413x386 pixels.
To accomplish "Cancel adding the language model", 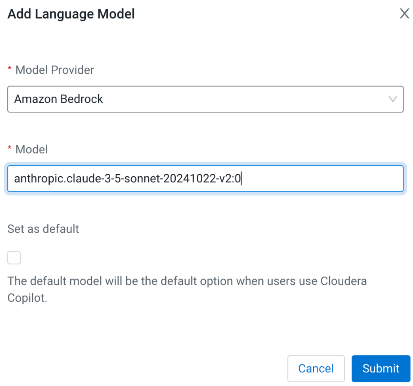I will 316,368.
